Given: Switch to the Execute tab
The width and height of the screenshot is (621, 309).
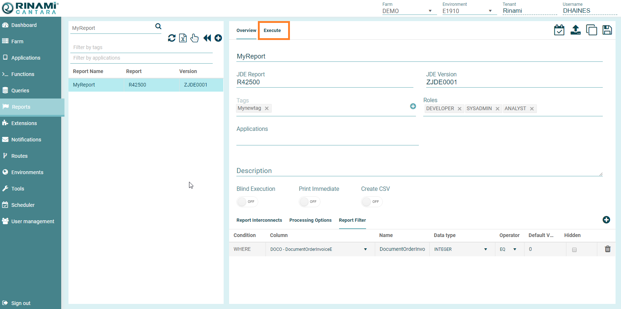Looking at the screenshot, I should click(x=272, y=31).
